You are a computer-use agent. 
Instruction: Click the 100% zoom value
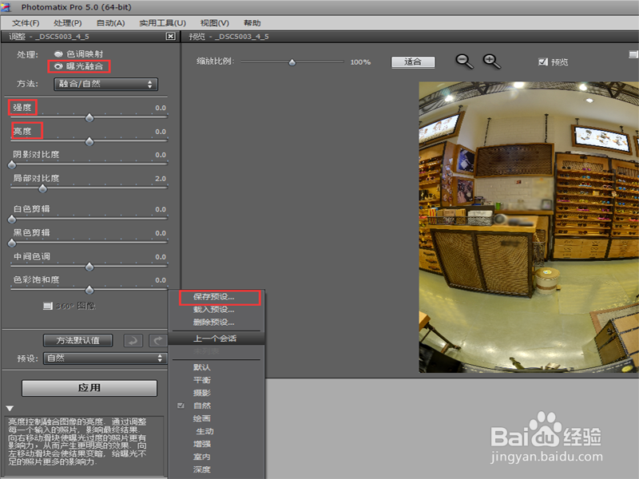coord(361,62)
